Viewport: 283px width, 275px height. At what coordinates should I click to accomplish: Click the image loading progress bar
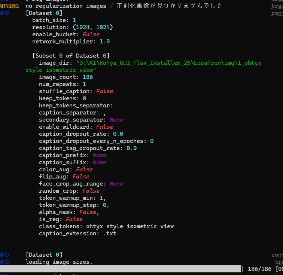[121, 269]
